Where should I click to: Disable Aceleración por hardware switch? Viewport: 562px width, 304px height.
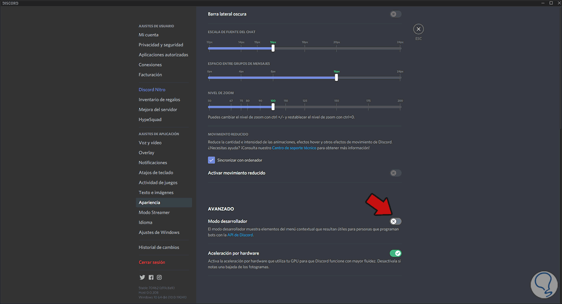pyautogui.click(x=395, y=253)
